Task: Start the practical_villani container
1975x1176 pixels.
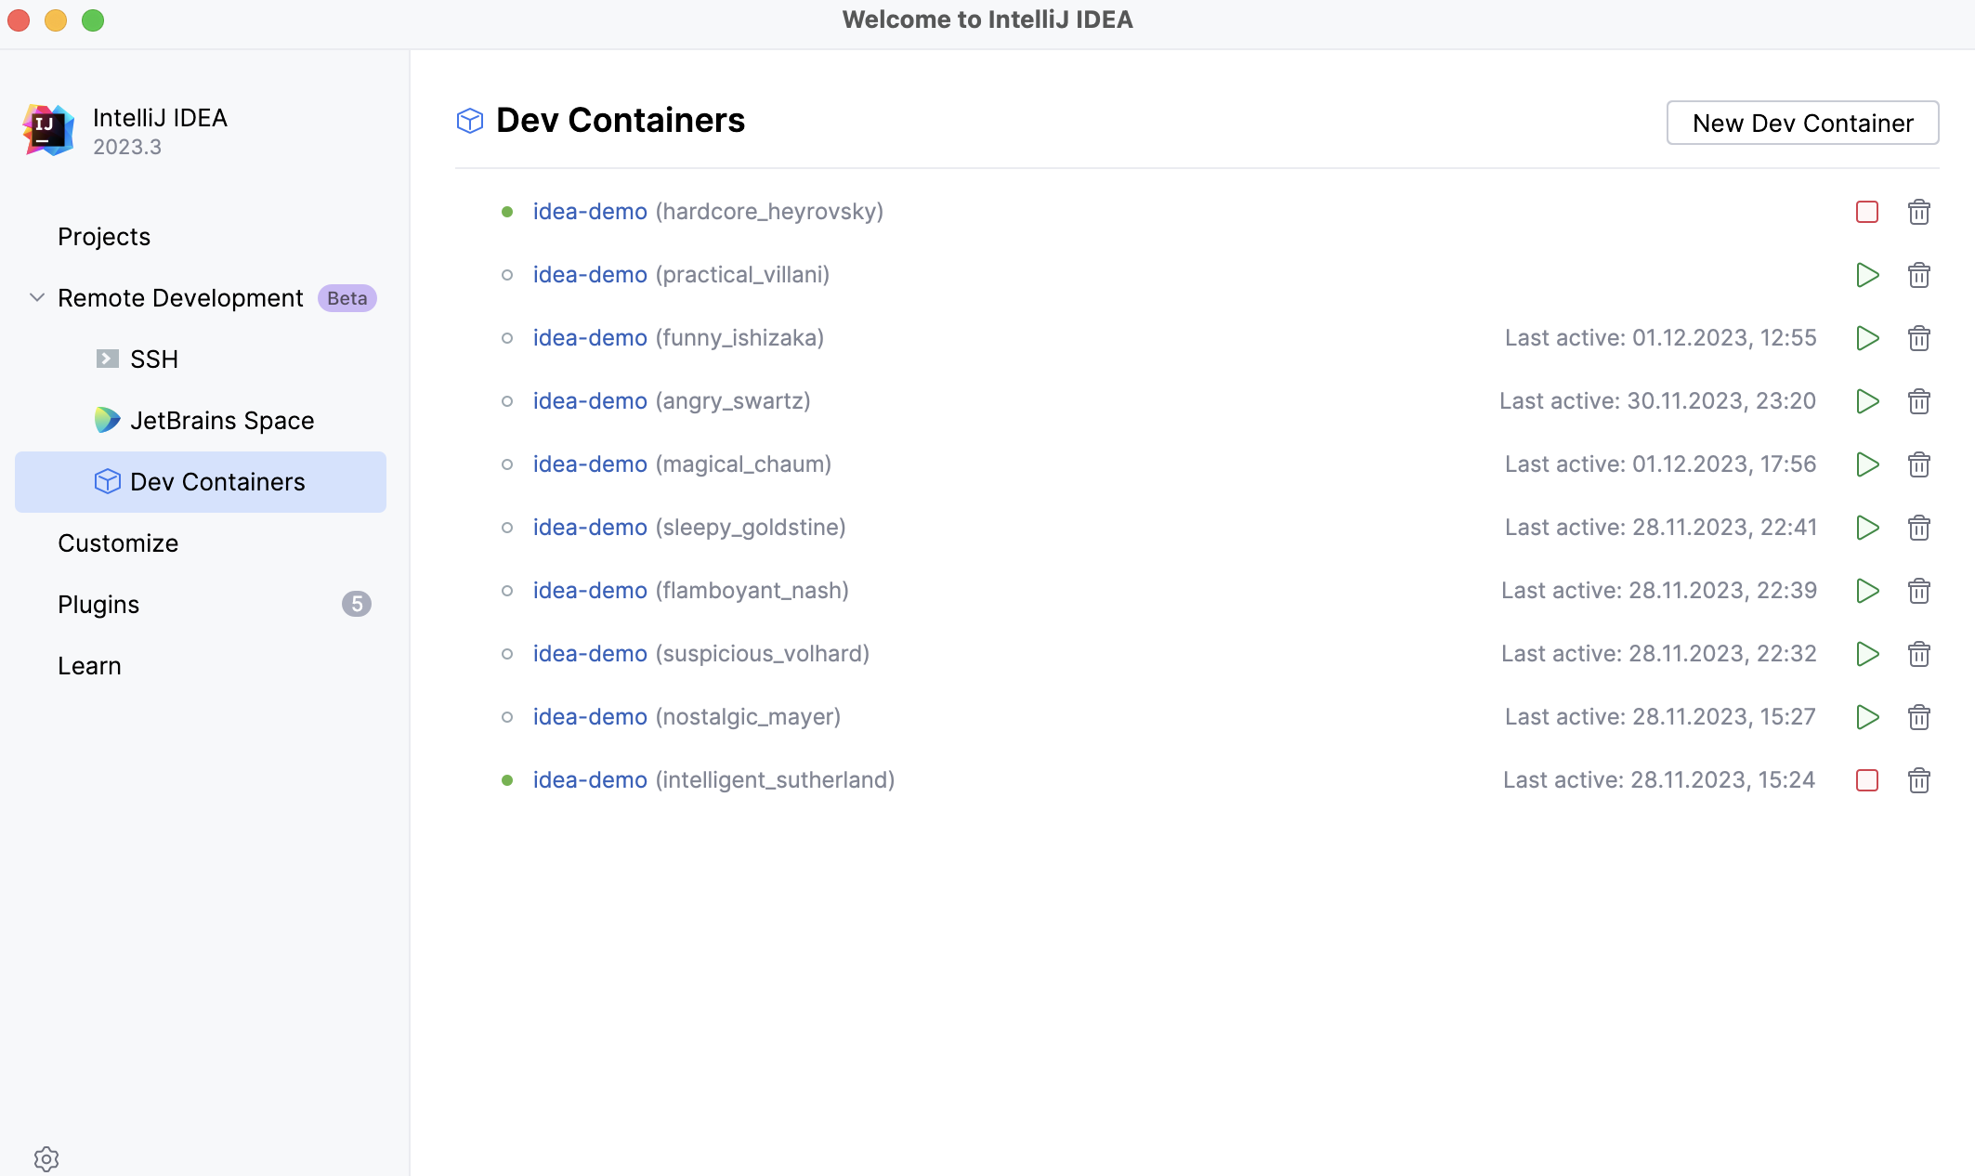Action: (x=1867, y=275)
